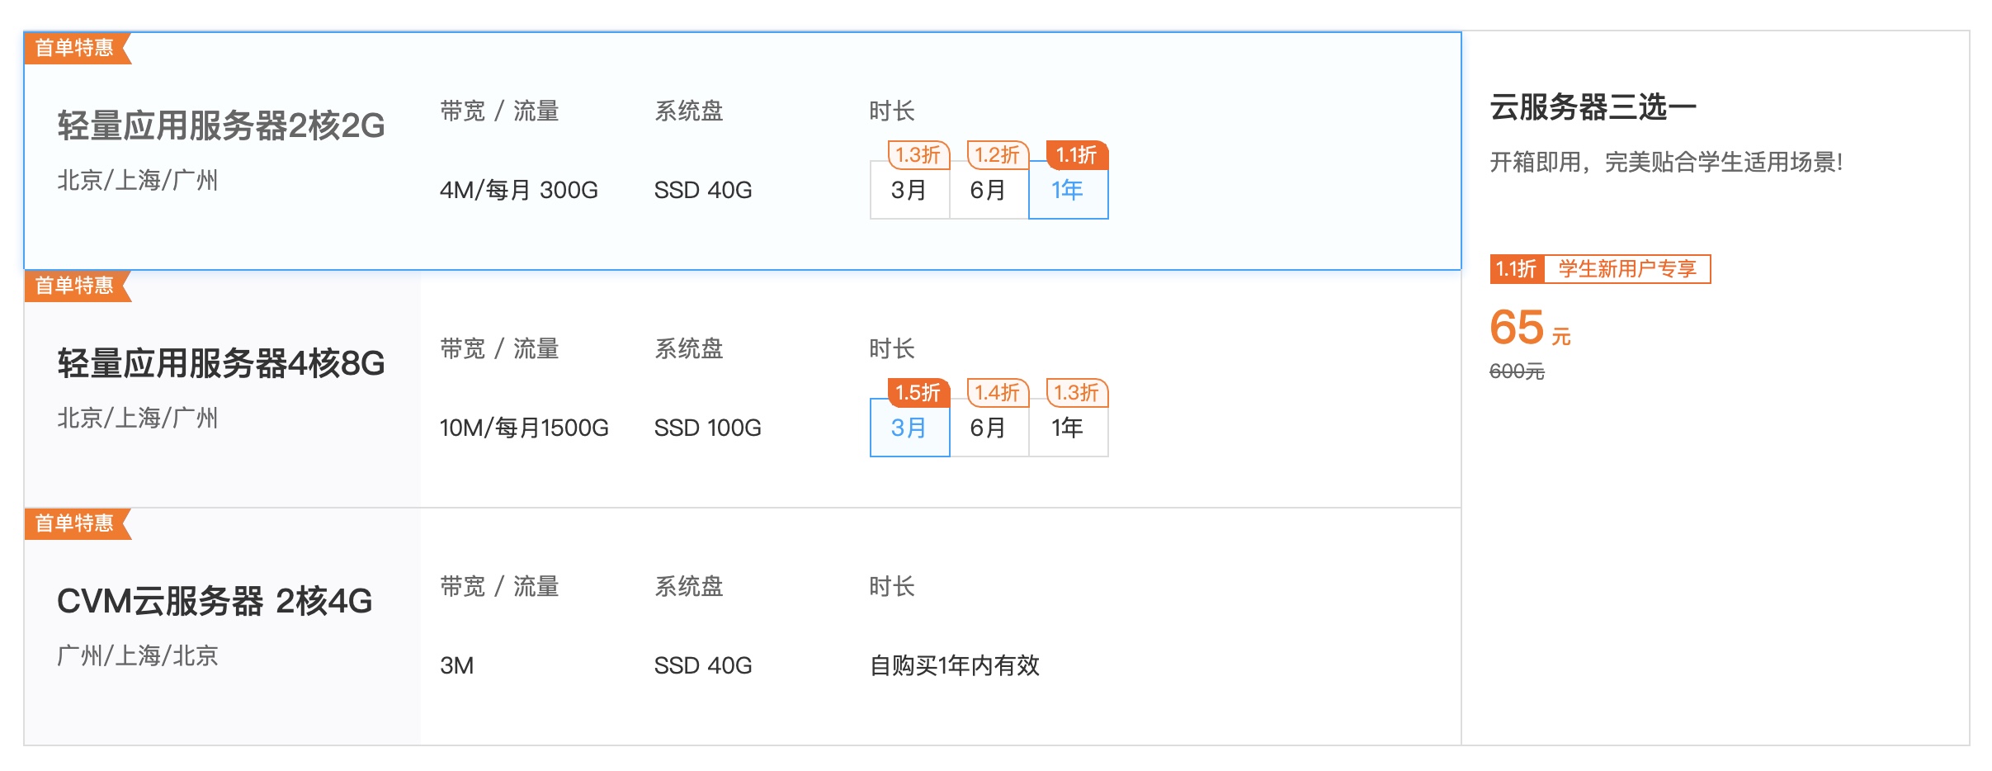Click the 学生新用户专享 label
The height and width of the screenshot is (771, 1992).
click(x=1627, y=267)
